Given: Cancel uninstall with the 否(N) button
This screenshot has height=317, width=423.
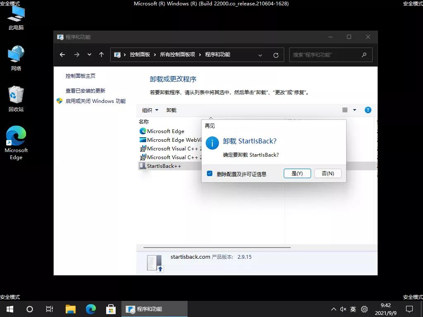Looking at the screenshot, I should pyautogui.click(x=328, y=174).
